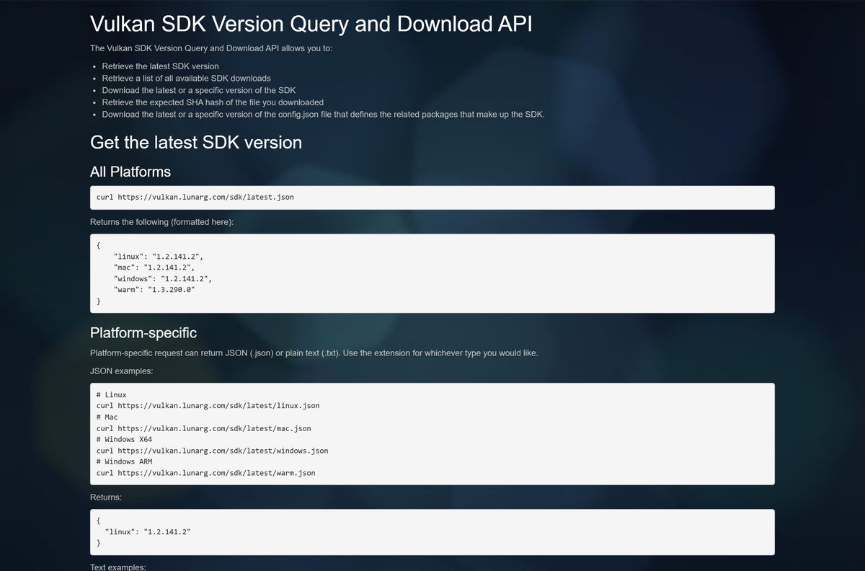The height and width of the screenshot is (571, 865).
Task: Click the 'Platform-specific' heading
Action: [143, 332]
